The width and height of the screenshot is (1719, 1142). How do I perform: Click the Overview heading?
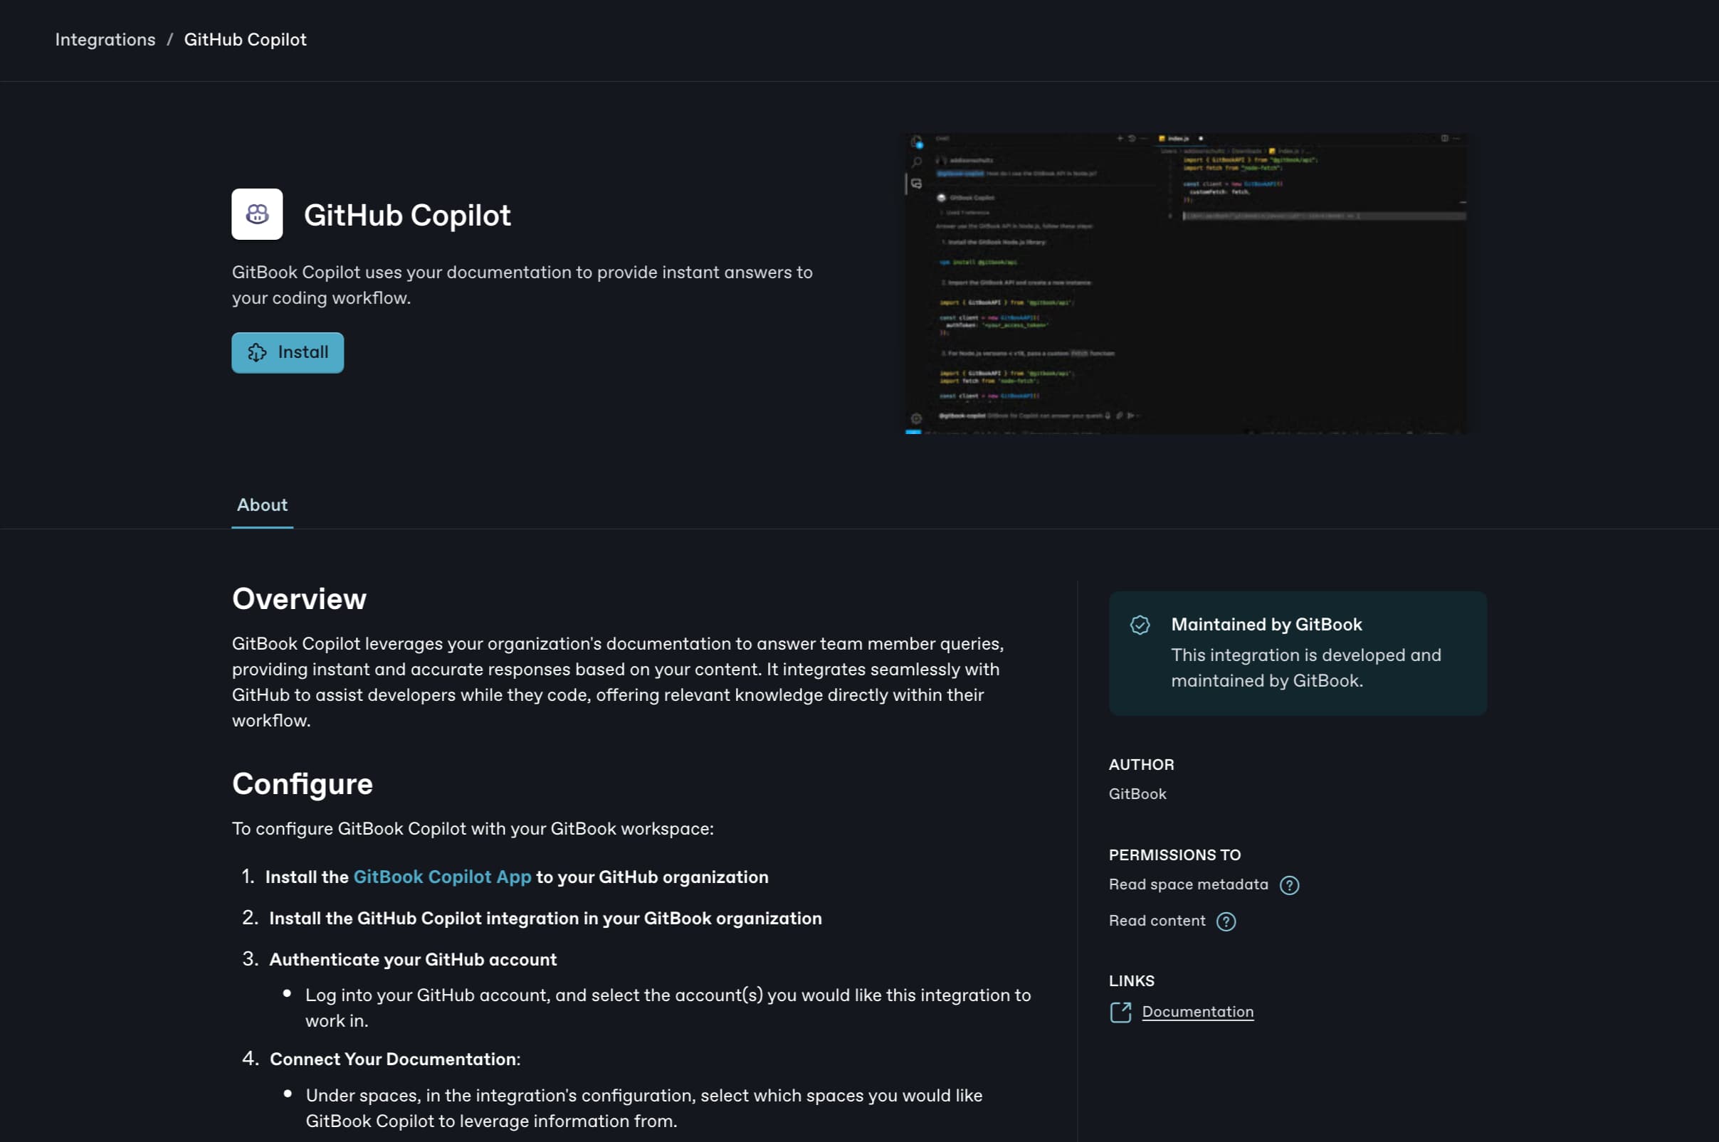tap(299, 598)
